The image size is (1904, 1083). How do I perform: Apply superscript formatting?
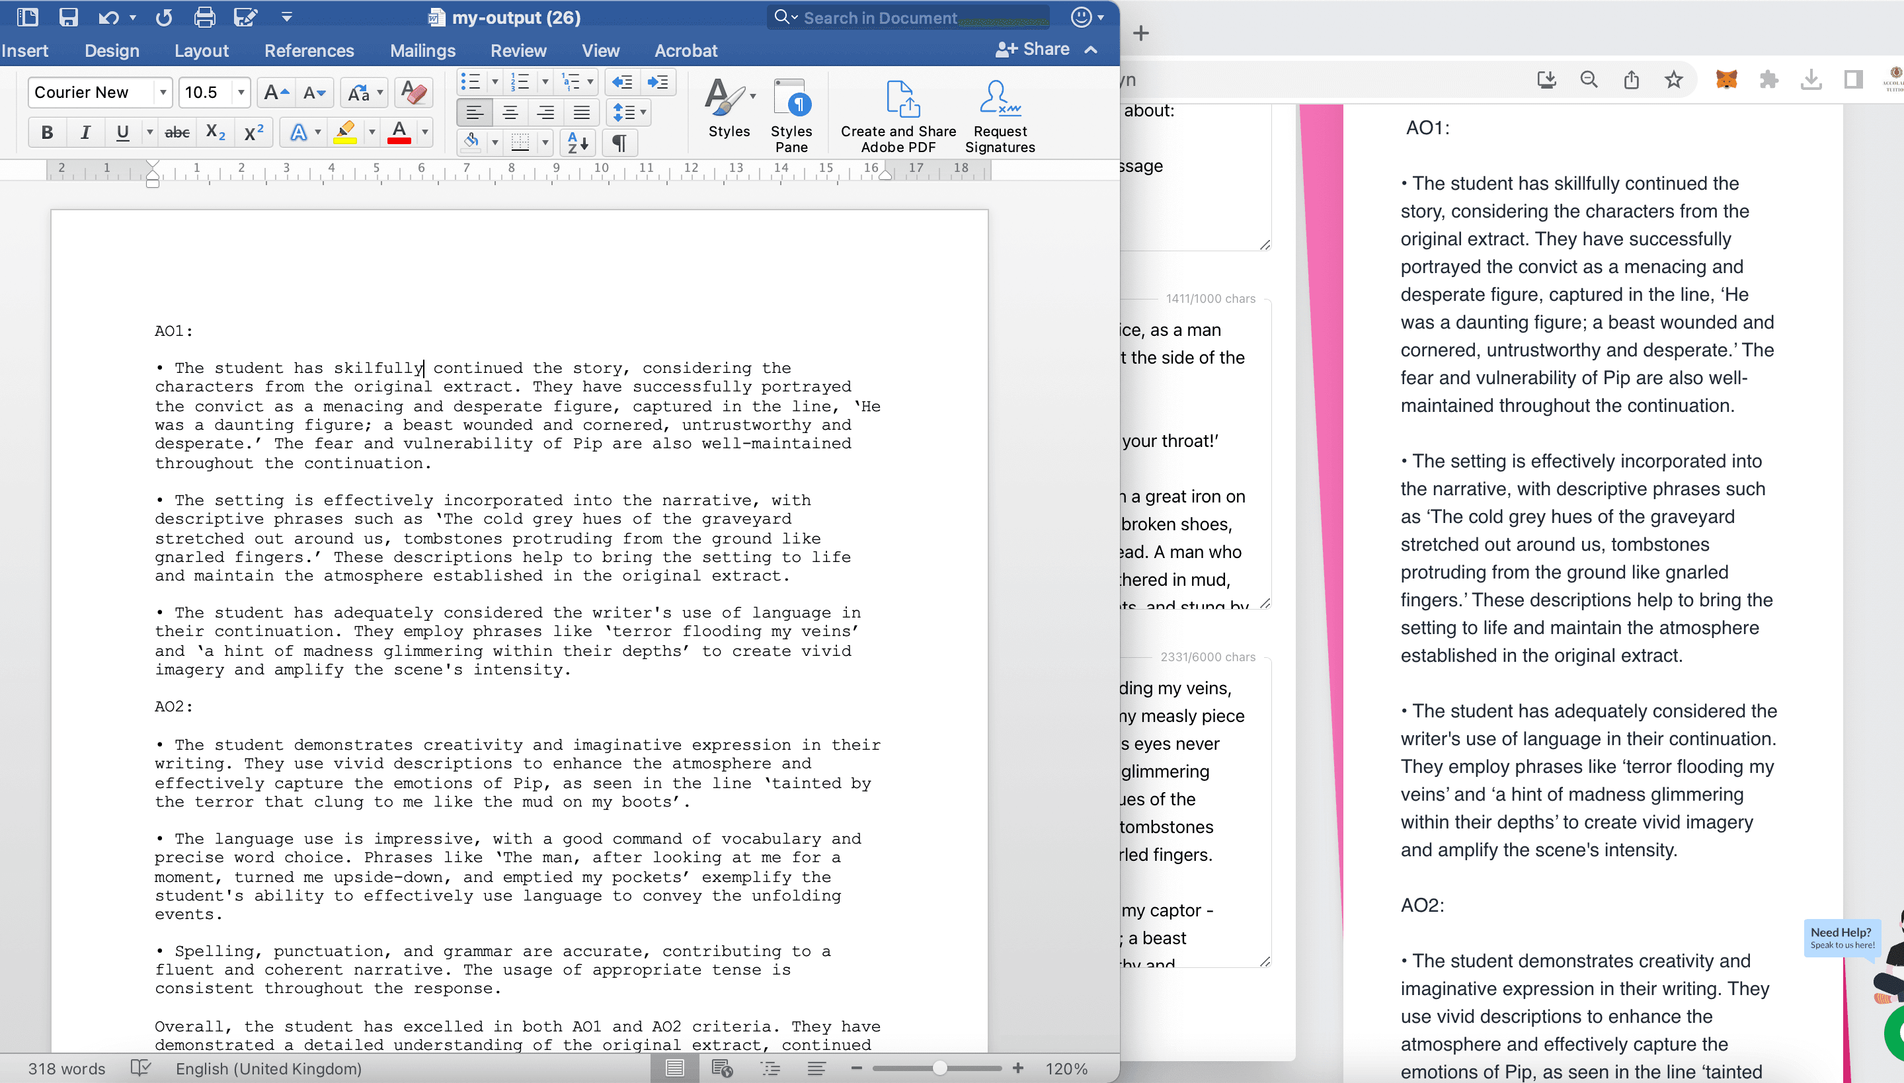pos(255,132)
